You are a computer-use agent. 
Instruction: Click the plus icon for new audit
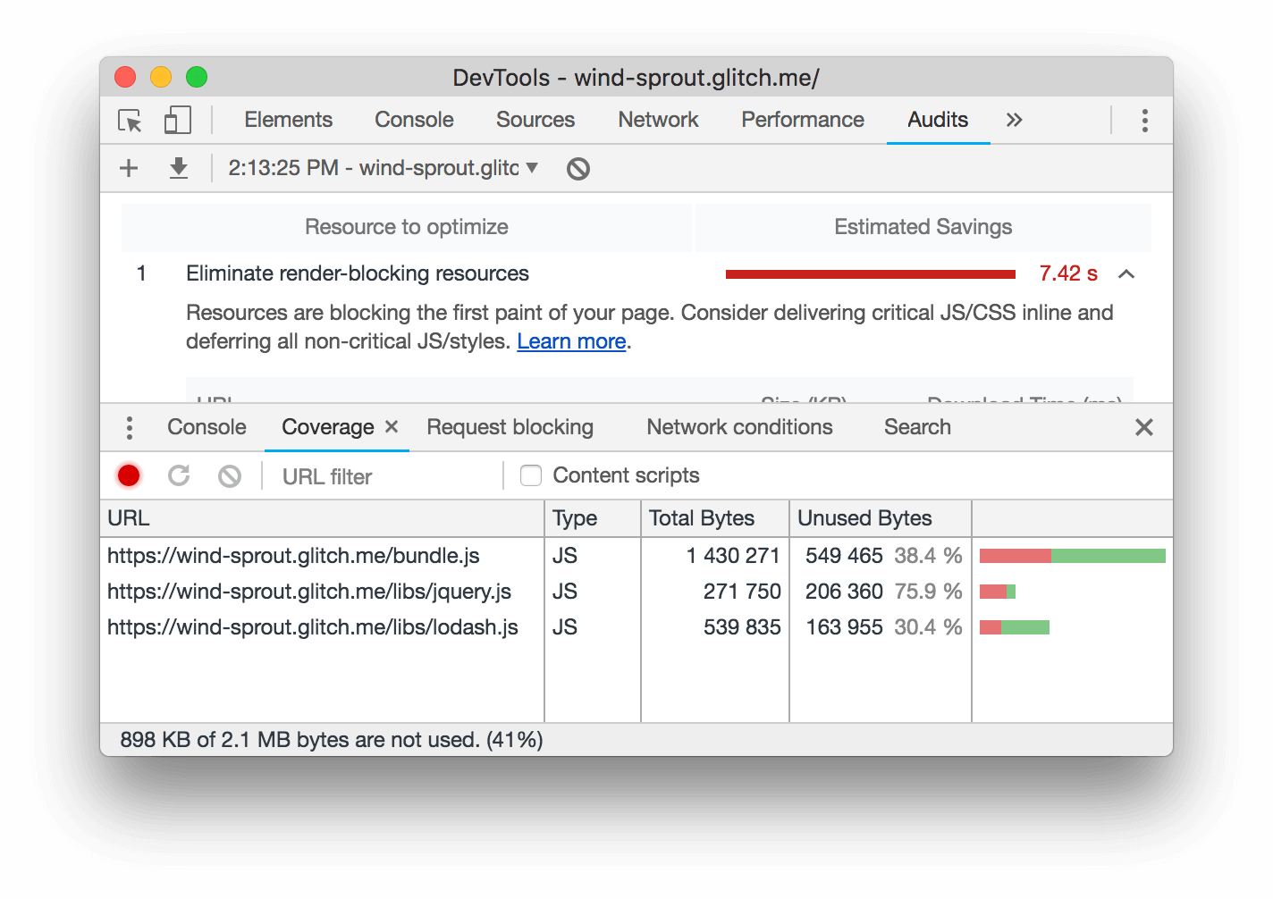129,168
